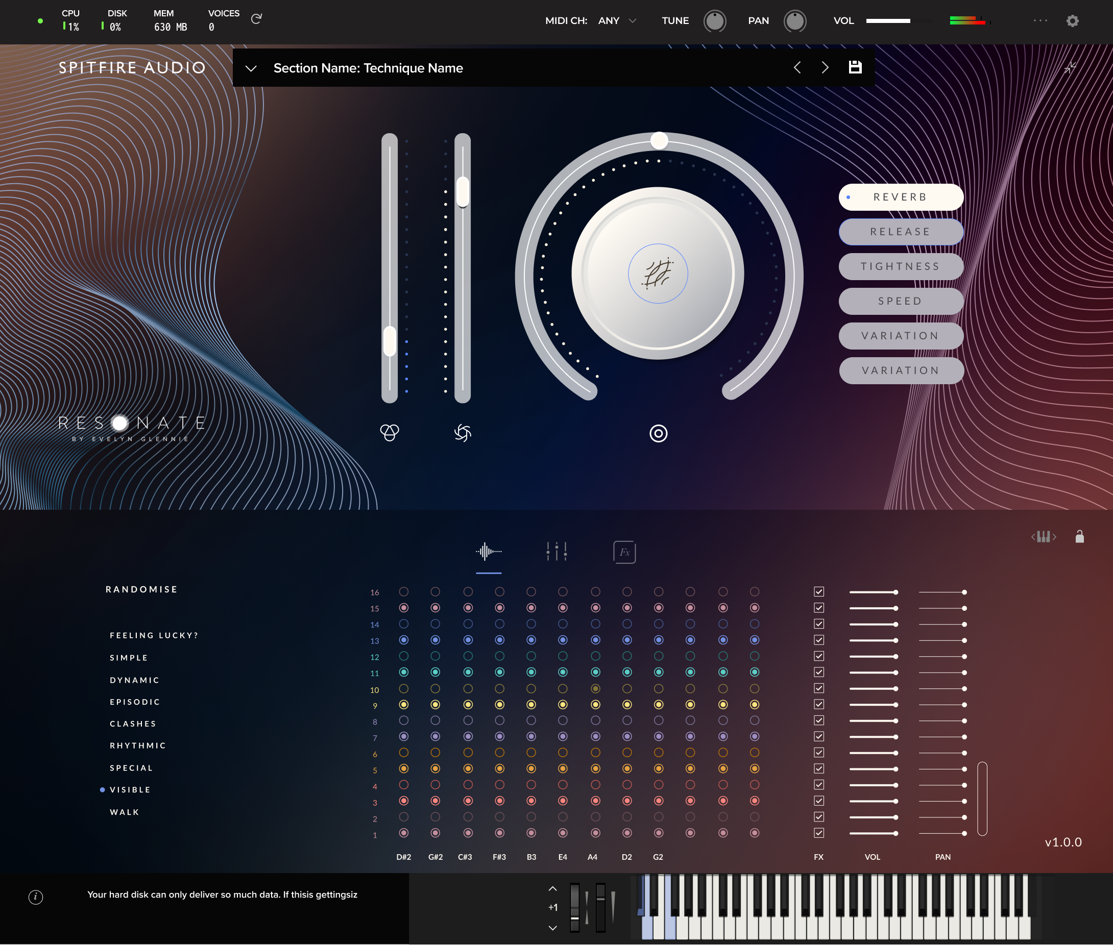Choose the SPECIAL randomise option

(x=131, y=768)
